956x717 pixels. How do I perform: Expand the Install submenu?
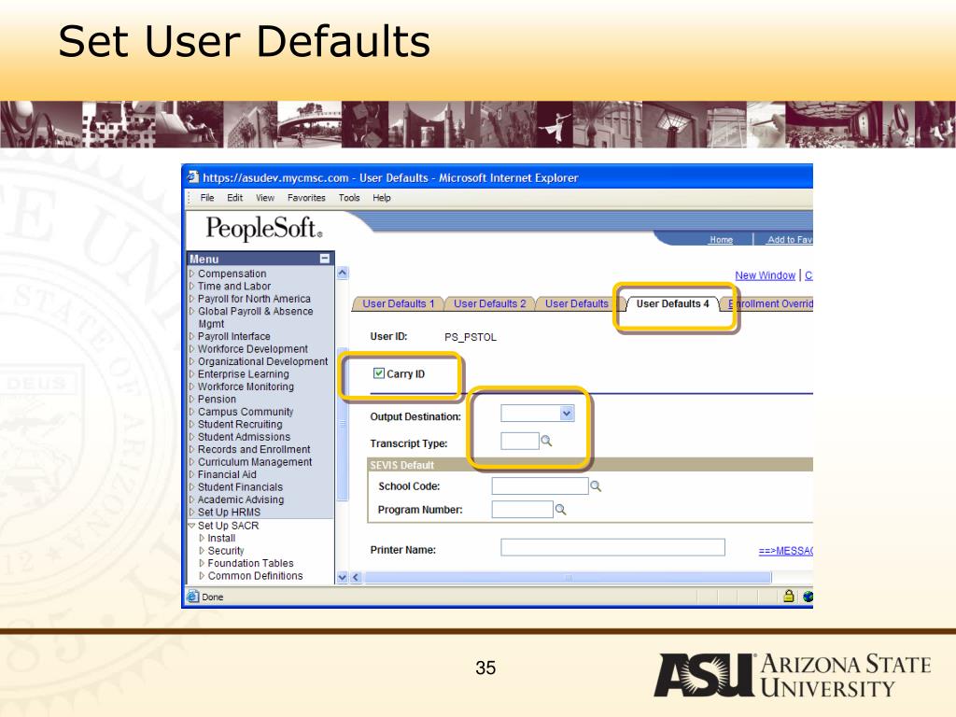coord(202,539)
